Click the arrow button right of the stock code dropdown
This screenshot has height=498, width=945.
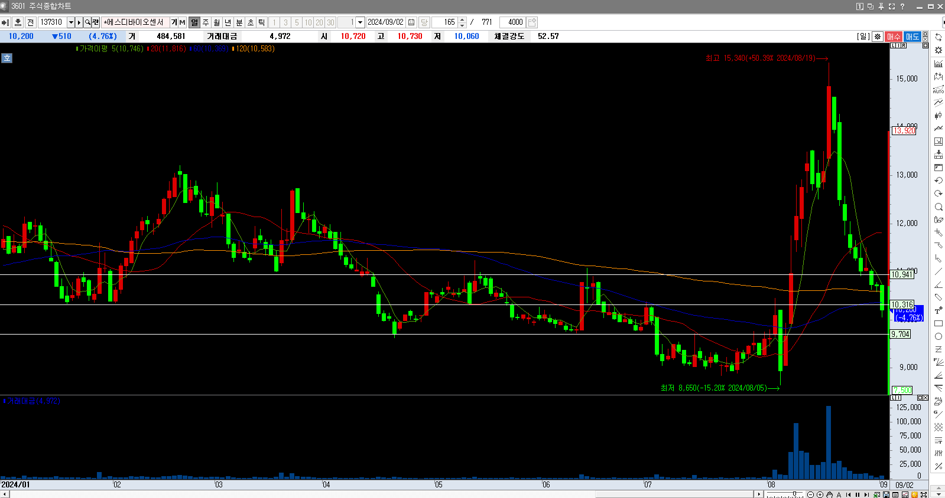coord(79,22)
